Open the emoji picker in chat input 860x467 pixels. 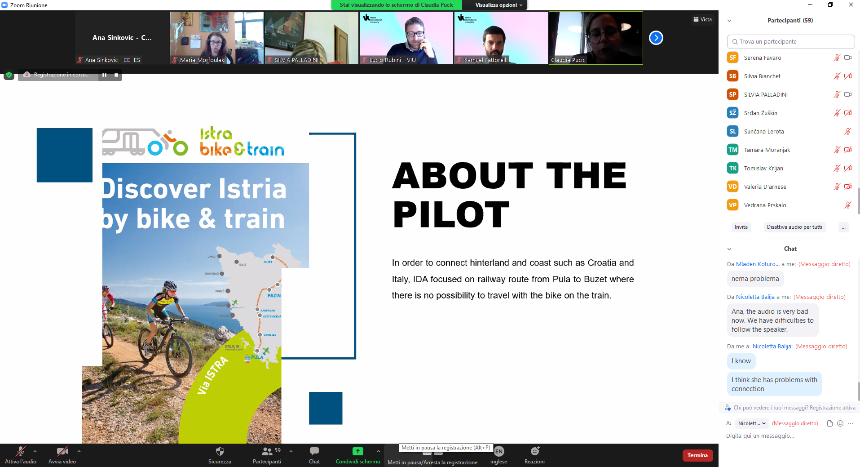(840, 423)
